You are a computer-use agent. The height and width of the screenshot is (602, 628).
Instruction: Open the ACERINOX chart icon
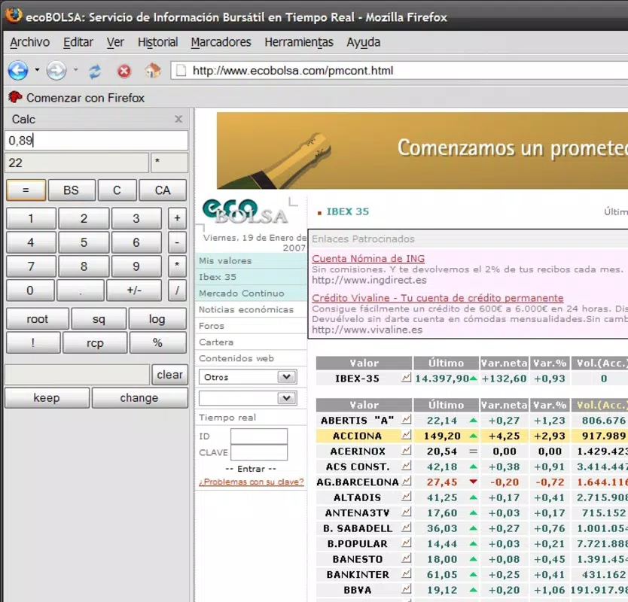(406, 450)
